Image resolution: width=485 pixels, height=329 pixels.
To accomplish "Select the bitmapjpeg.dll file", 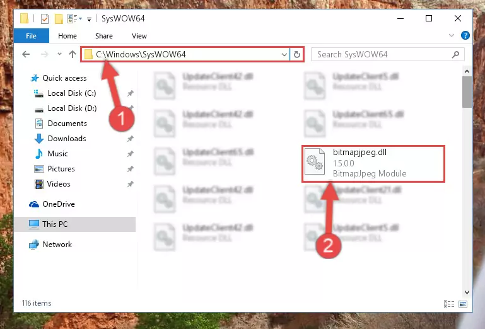I will pyautogui.click(x=373, y=164).
